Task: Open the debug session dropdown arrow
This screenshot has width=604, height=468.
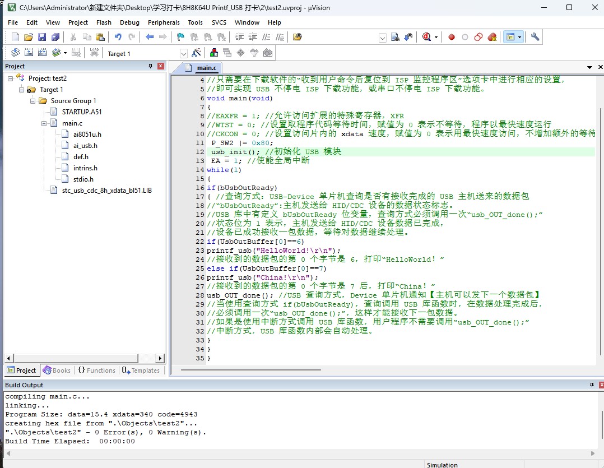Action: tap(436, 38)
